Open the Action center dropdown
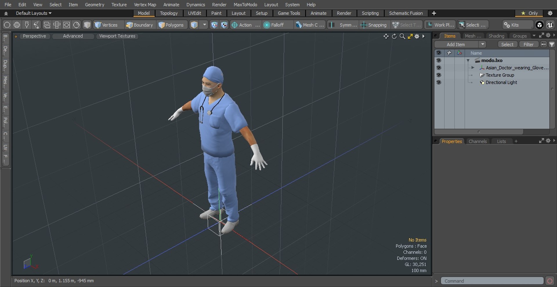 click(245, 25)
